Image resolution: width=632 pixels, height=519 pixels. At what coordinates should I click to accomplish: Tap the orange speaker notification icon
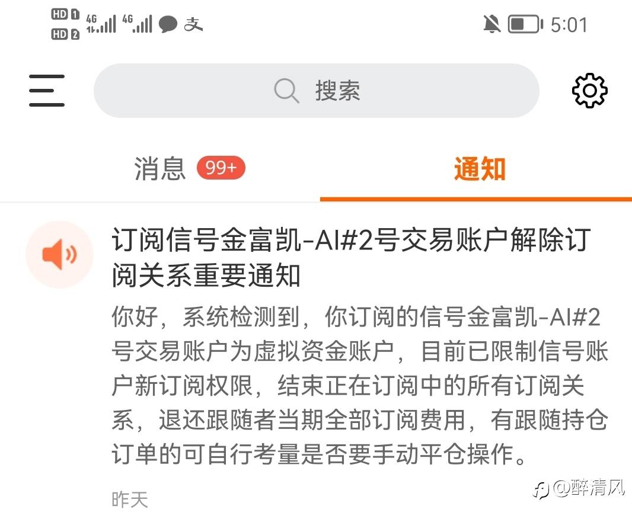coord(60,255)
